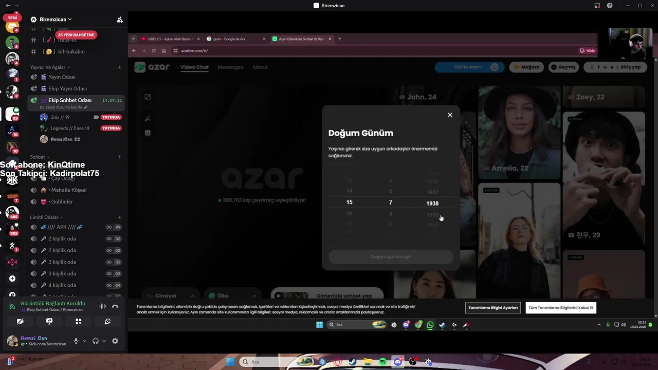This screenshot has height=370, width=658.
Task: Watch the 3nis // 19 live stream
Action: point(111,117)
